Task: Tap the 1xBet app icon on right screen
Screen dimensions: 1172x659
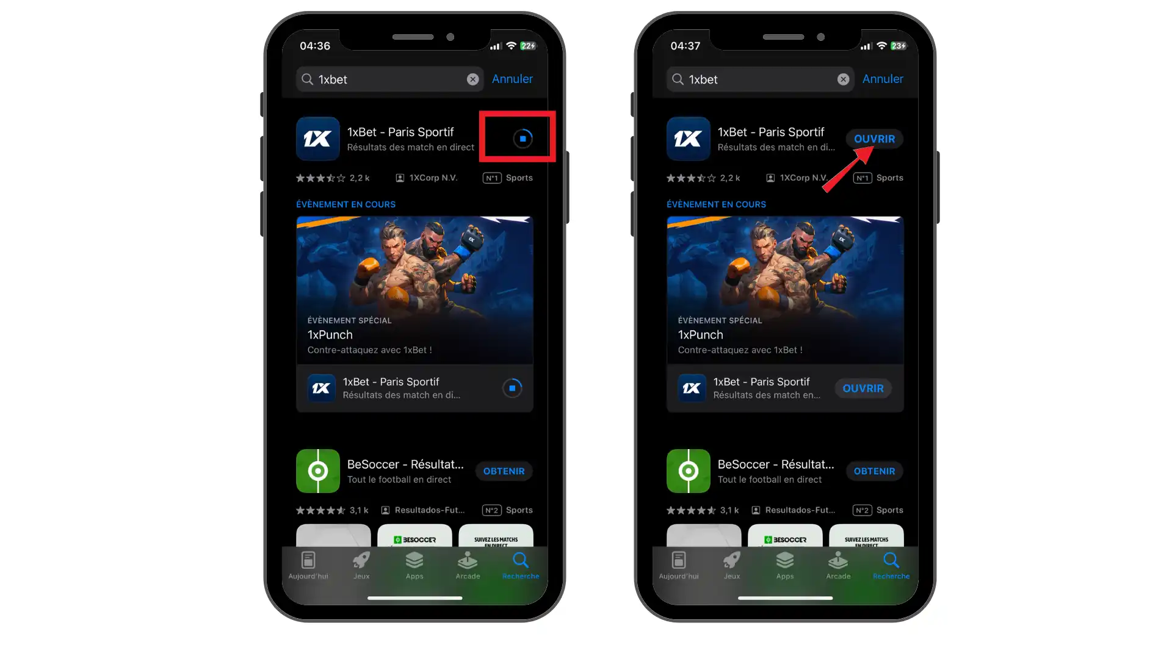Action: point(689,139)
